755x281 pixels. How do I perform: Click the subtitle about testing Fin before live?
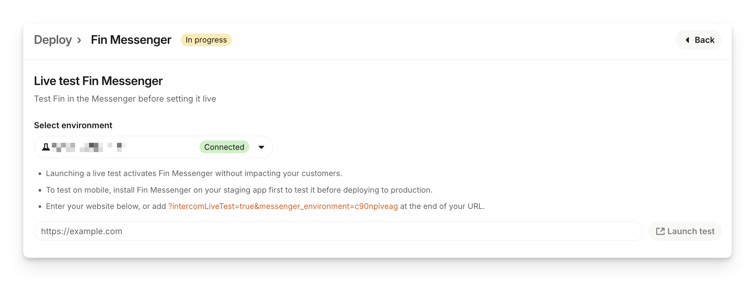point(125,99)
